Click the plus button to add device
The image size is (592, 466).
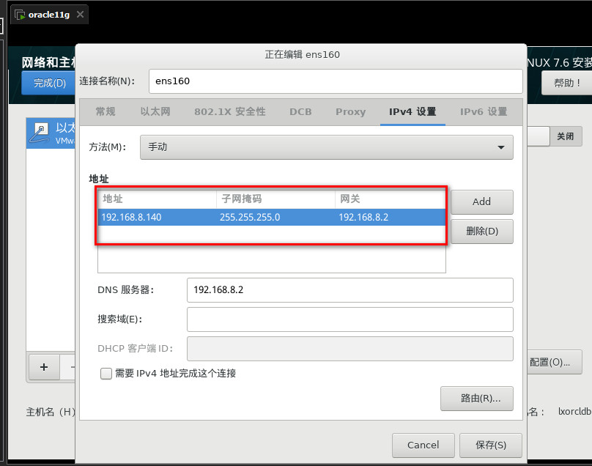coord(44,367)
